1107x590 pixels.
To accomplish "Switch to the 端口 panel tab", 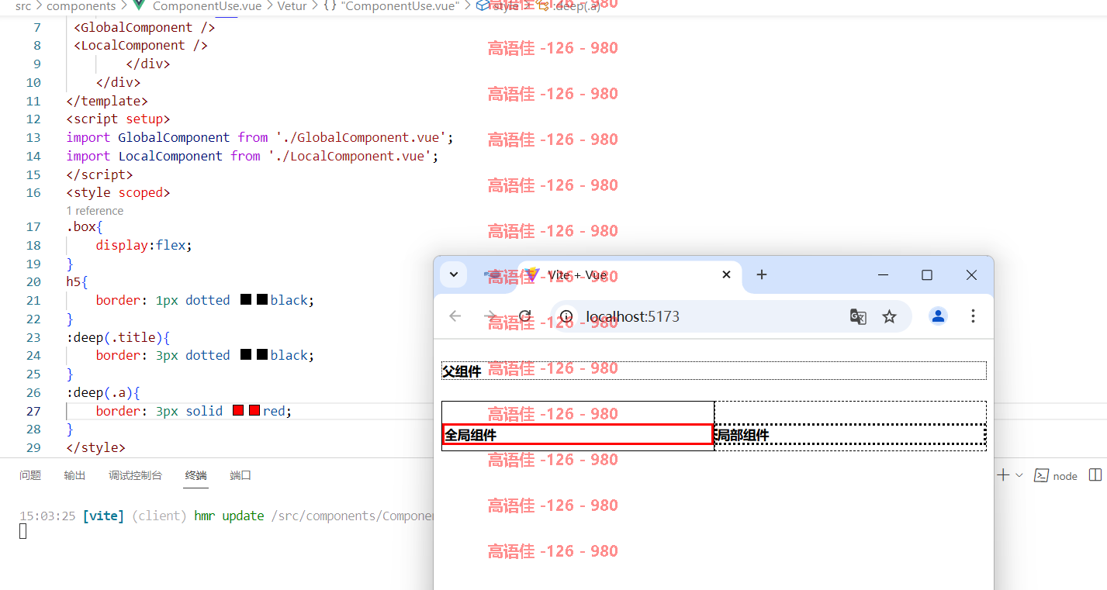I will point(240,475).
